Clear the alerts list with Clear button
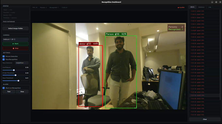 [x=205, y=119]
